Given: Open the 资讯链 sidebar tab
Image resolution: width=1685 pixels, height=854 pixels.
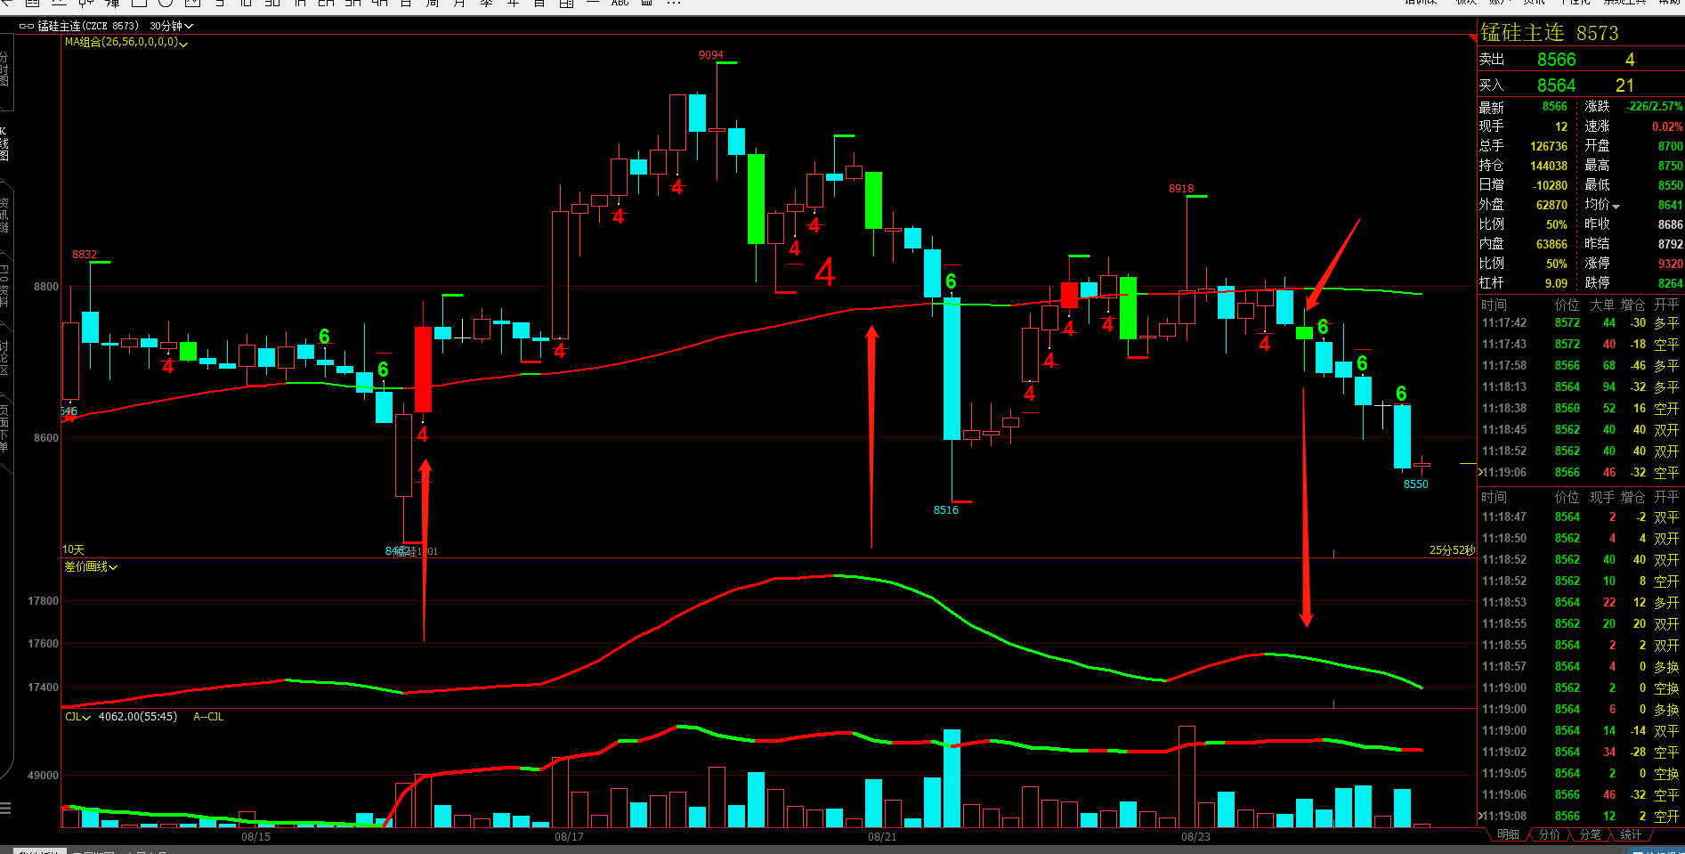Looking at the screenshot, I should (x=4, y=216).
